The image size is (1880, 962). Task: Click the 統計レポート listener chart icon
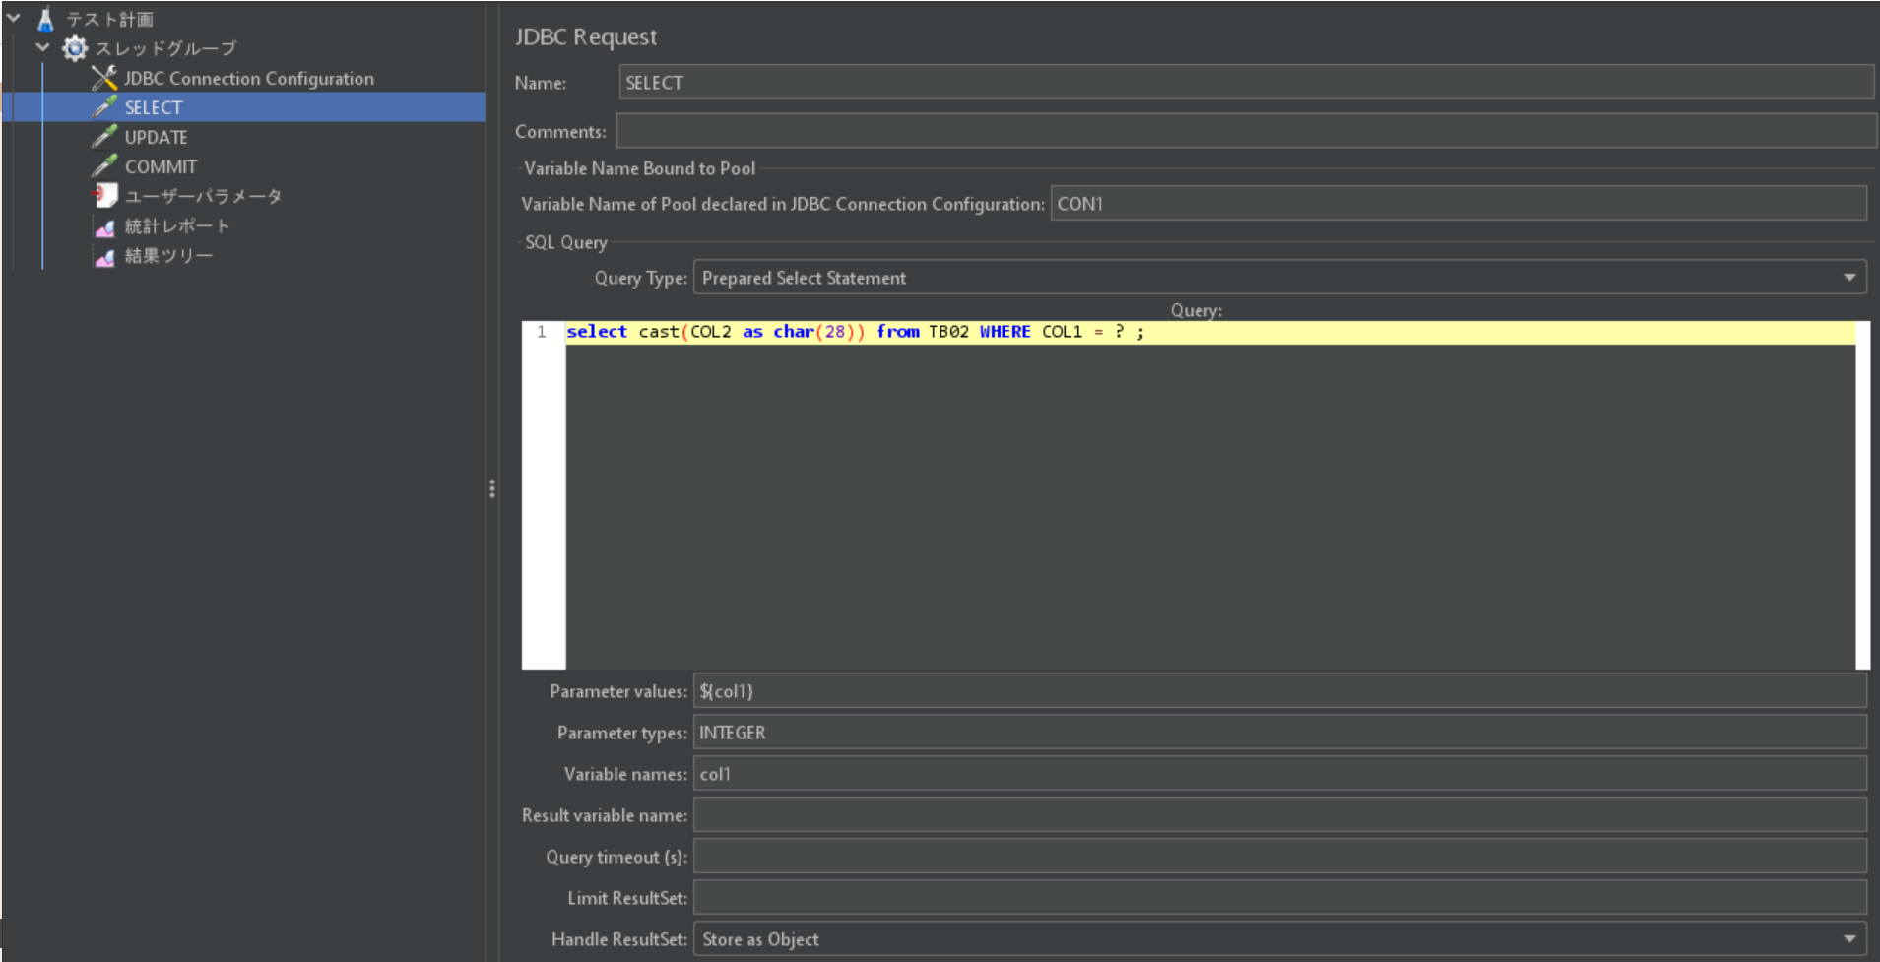tap(104, 226)
